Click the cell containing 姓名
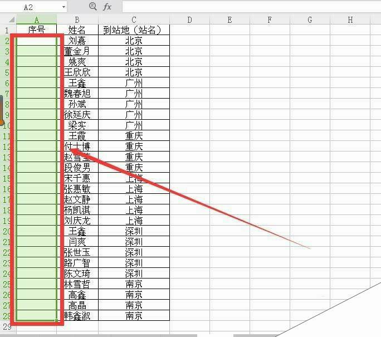This screenshot has width=381, height=337. [77, 30]
